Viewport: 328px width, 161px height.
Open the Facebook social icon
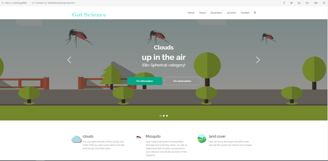(284, 3)
